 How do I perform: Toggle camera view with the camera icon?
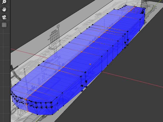[x=4, y=17]
